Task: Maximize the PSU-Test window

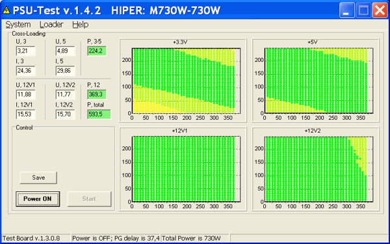Action: [363, 10]
